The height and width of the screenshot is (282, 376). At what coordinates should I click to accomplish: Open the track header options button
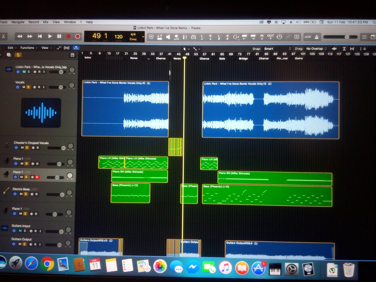tap(72, 55)
